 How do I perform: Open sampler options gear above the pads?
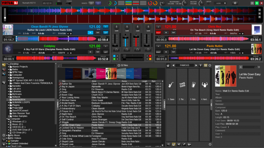tap(209, 65)
